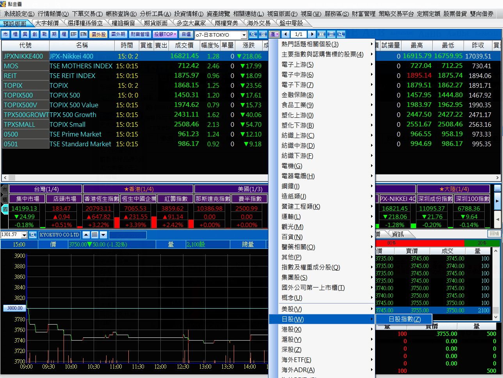Click the ★香港(1/4) region header

(139, 189)
